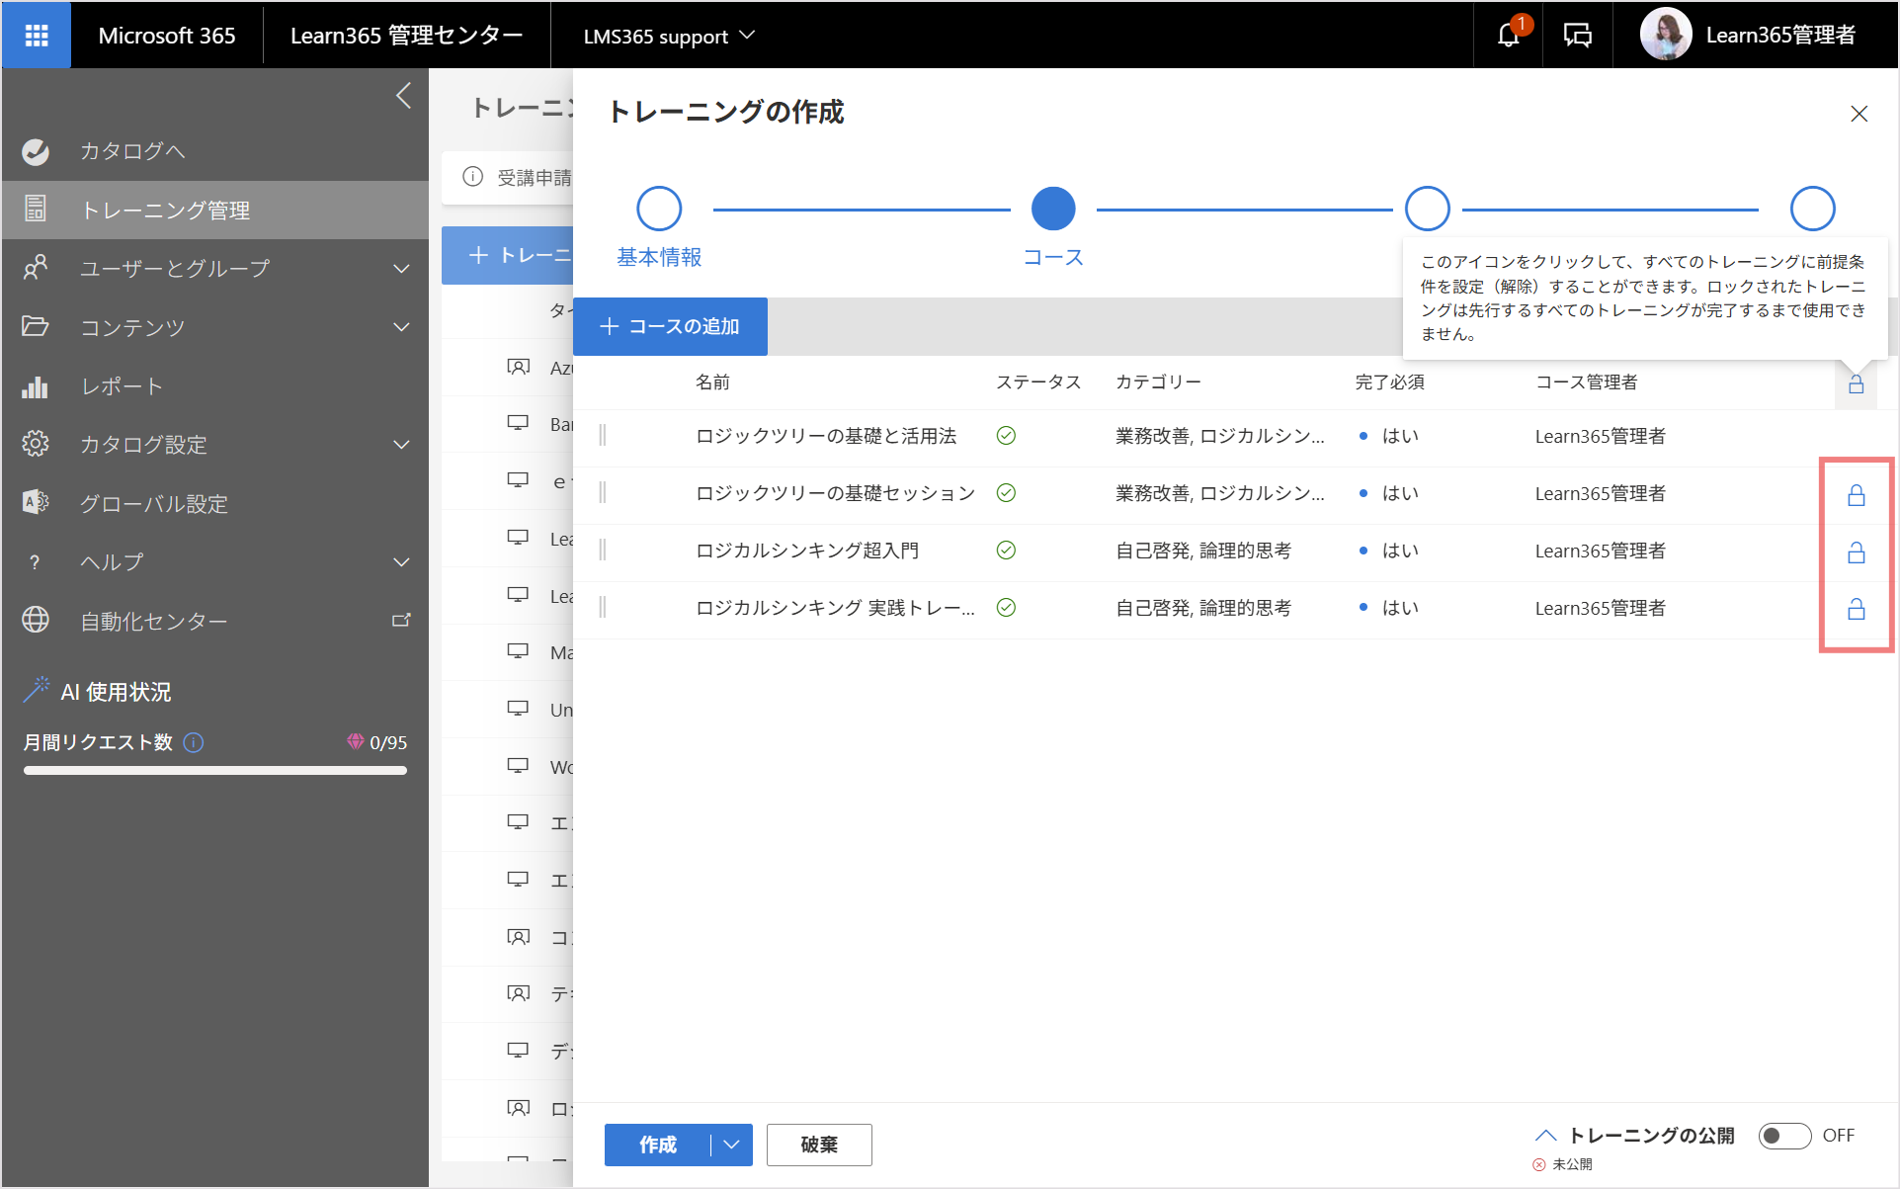Toggle lock for ロジックツリーの基礎セッション row
The image size is (1900, 1189).
tap(1856, 495)
